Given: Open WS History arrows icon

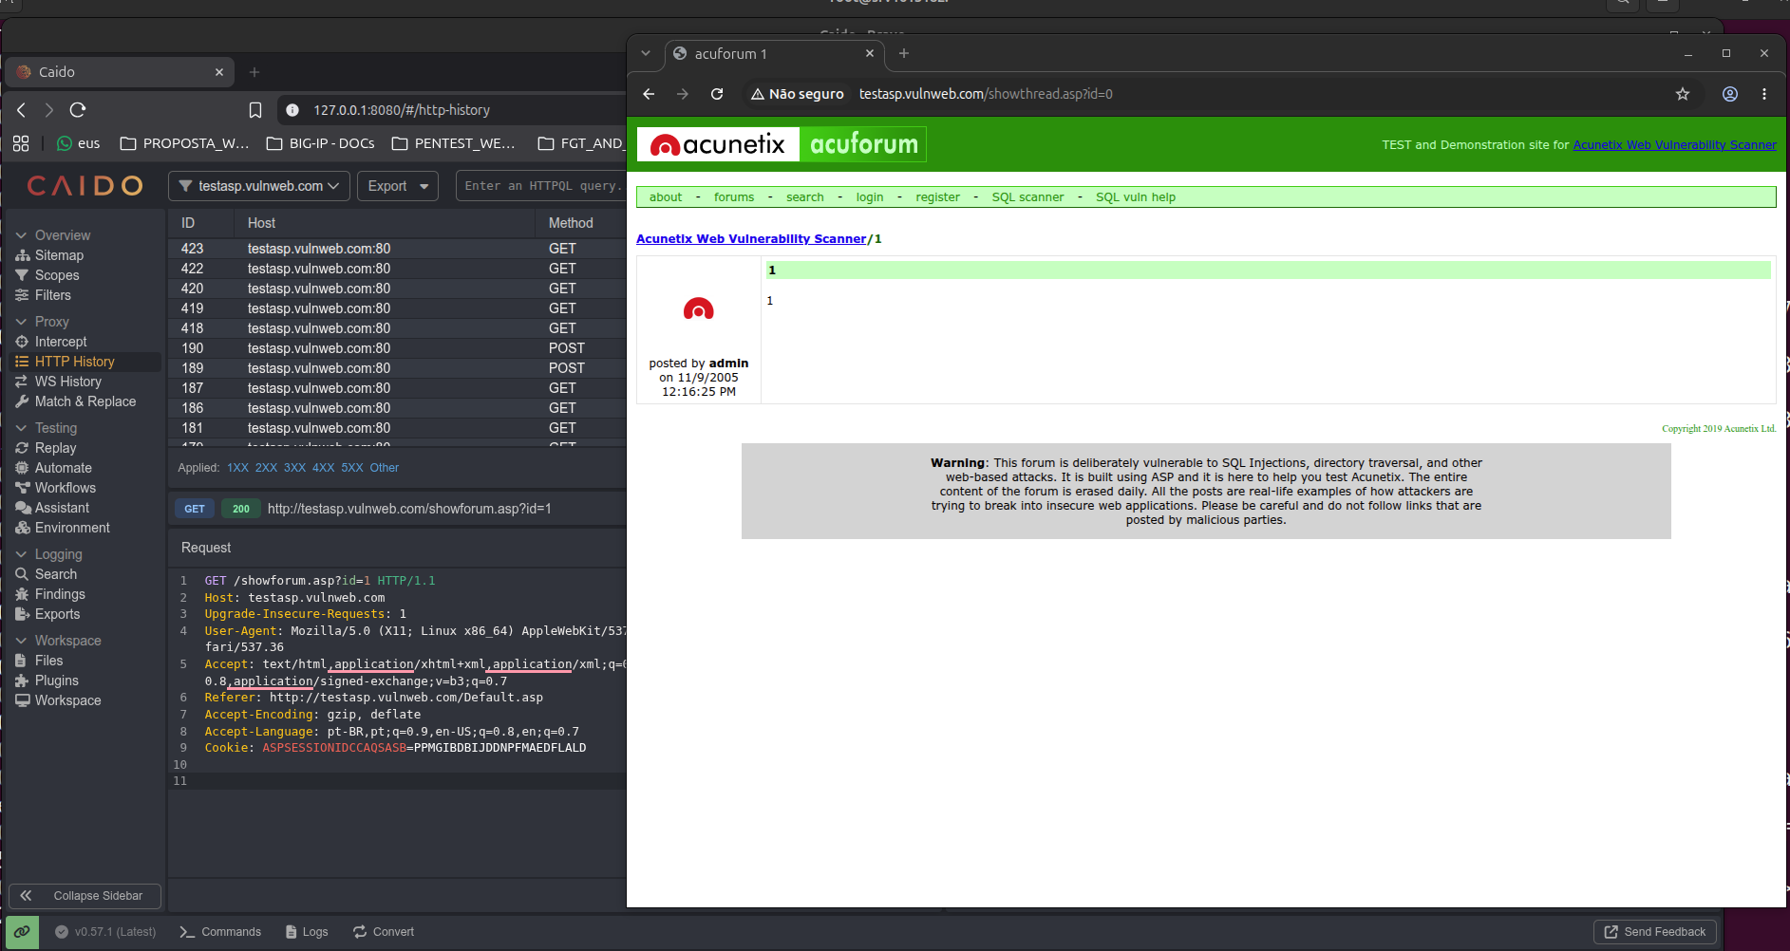Looking at the screenshot, I should tap(22, 382).
